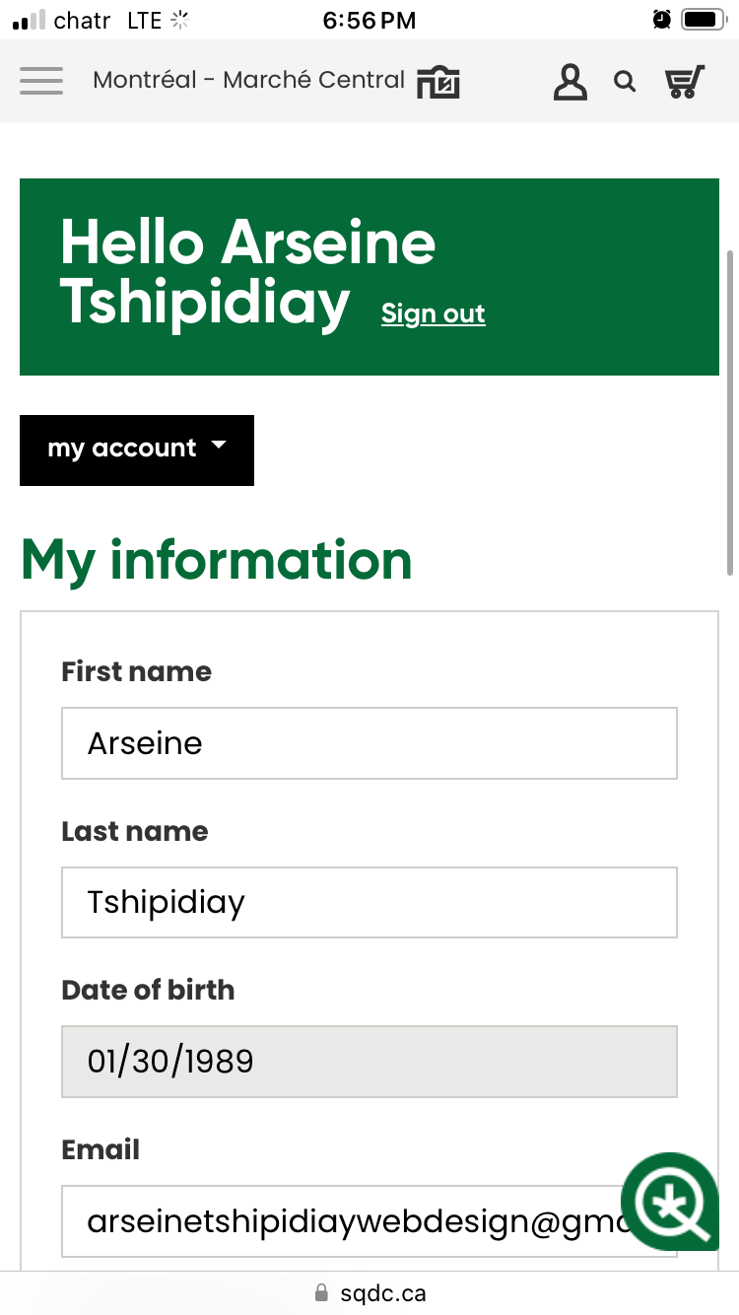Click into the Last name field
Screen dimensions: 739x1315
tap(369, 902)
